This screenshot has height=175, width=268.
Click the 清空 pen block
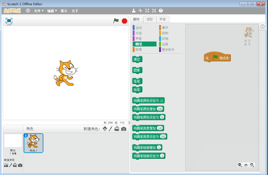[x=137, y=59]
